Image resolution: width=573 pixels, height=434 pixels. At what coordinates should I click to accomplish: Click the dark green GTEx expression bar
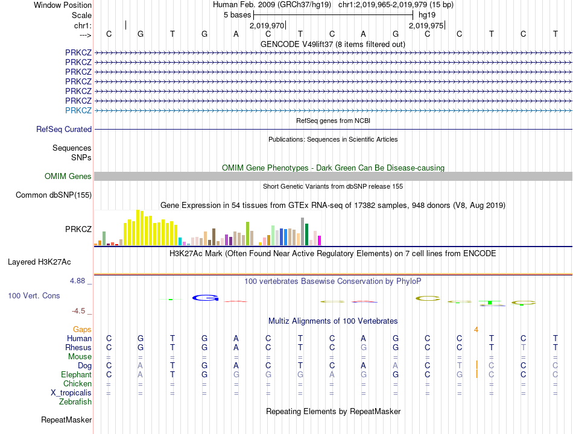[306, 234]
